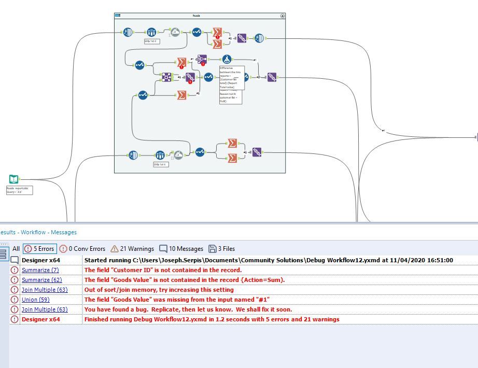Select checkmark tool at left of third row
The height and width of the screenshot is (368, 478).
143,95
